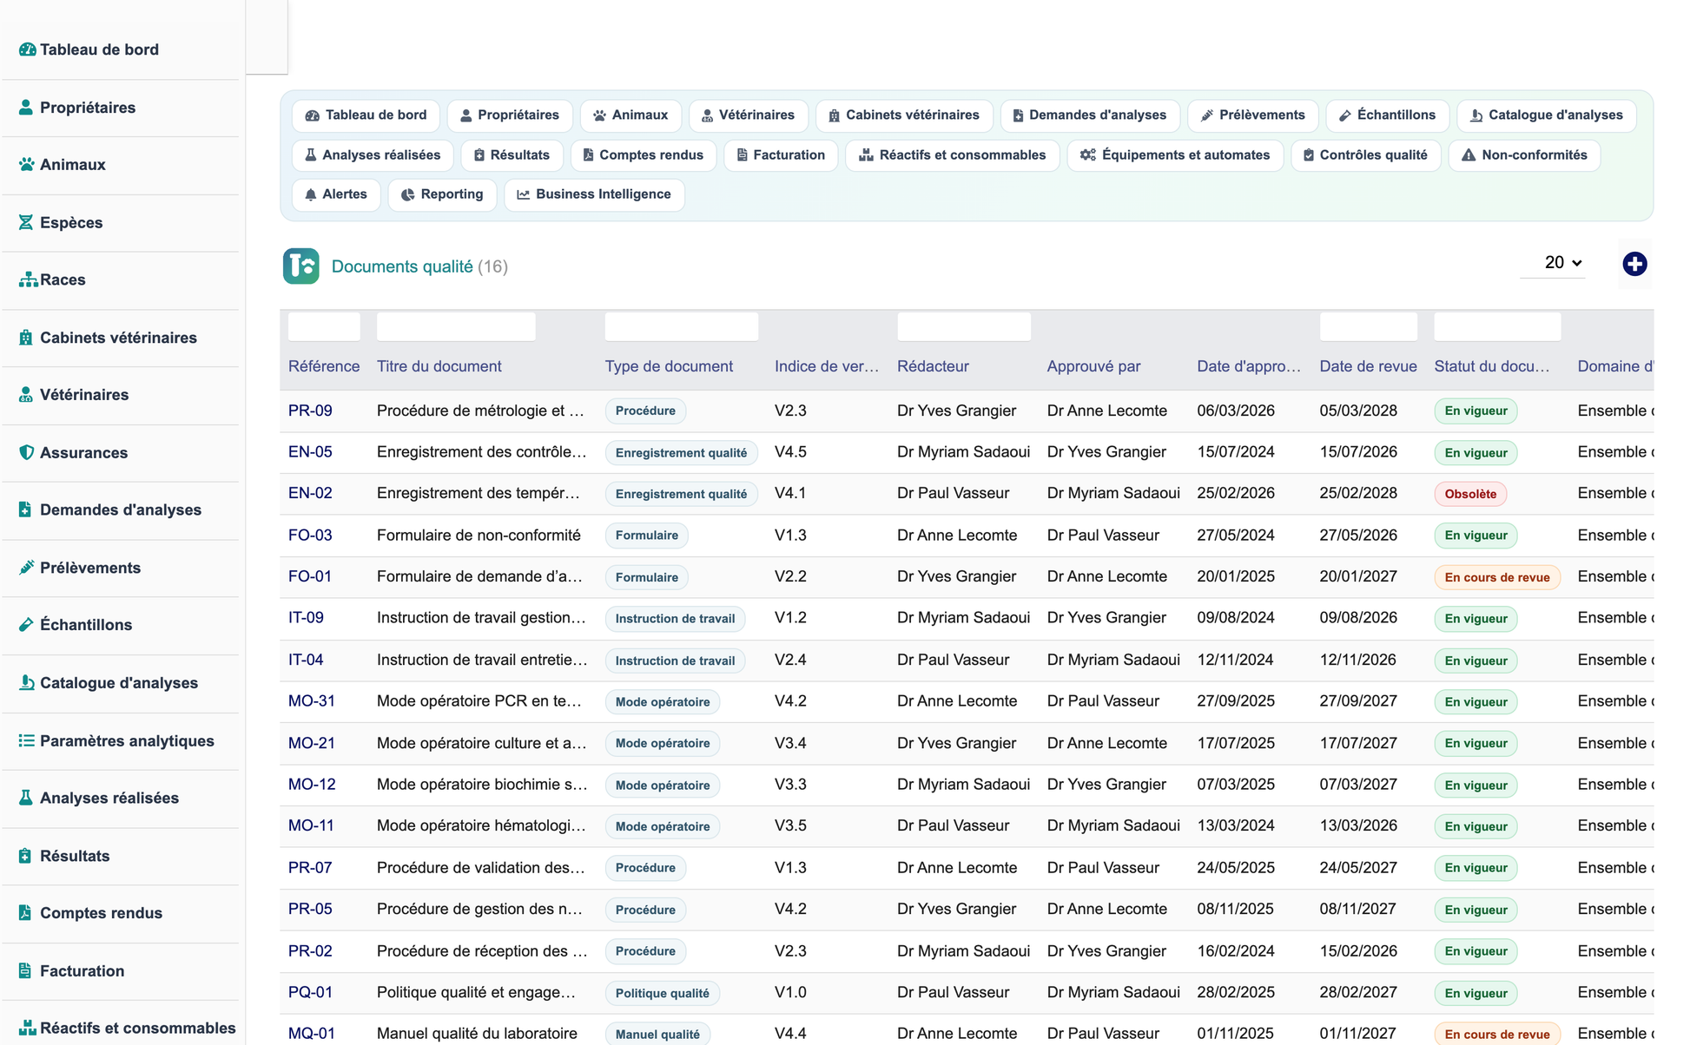Click the Formulaire type badge for FO-03
Viewport: 1690px width, 1045px height.
click(x=647, y=536)
